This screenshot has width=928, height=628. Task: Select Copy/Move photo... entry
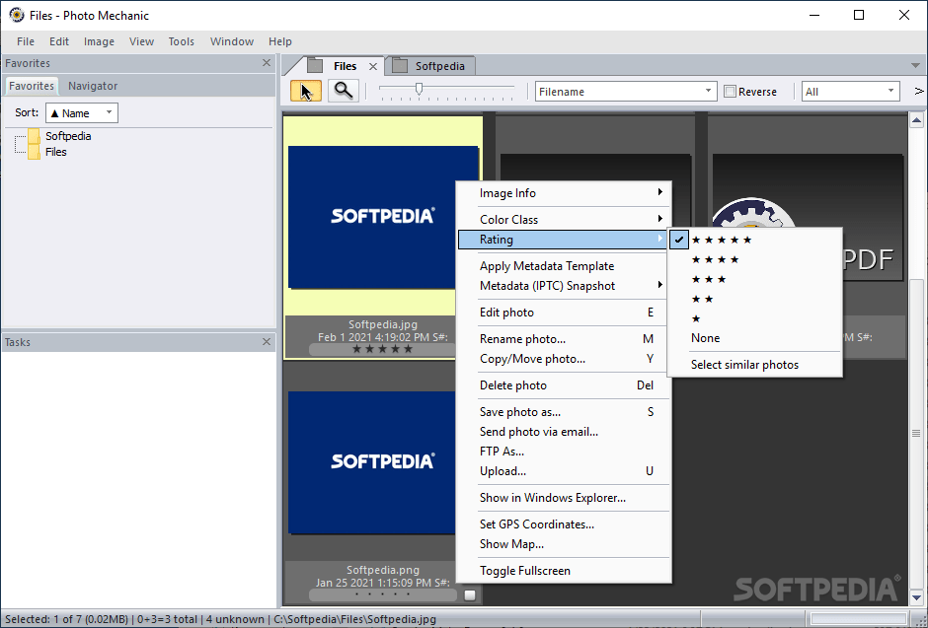(564, 359)
